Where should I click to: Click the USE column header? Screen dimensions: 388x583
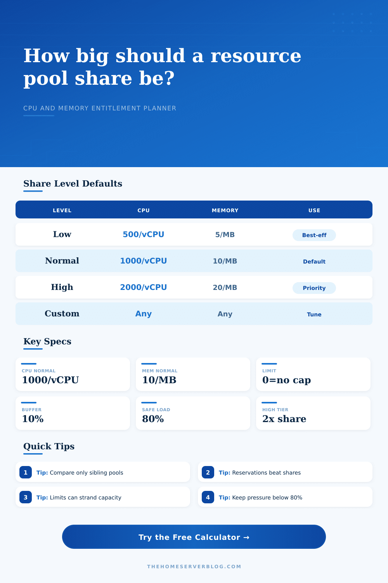314,210
